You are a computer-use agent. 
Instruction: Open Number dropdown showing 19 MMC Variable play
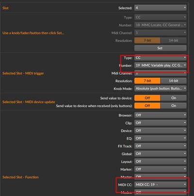point(161,65)
